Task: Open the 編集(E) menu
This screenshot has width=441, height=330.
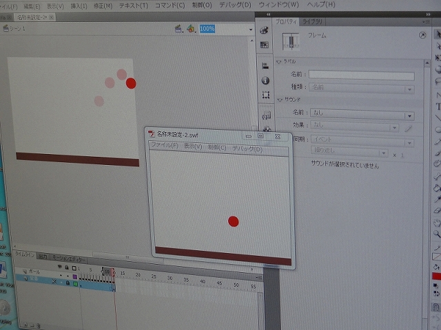Action: [x=32, y=6]
